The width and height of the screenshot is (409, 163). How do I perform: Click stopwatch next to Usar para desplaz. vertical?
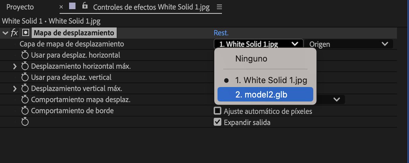point(25,78)
